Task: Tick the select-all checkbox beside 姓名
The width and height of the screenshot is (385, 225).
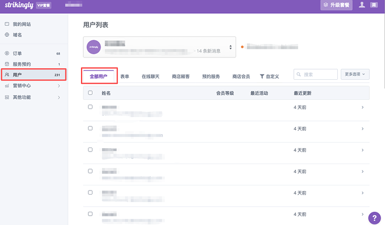Action: click(90, 93)
